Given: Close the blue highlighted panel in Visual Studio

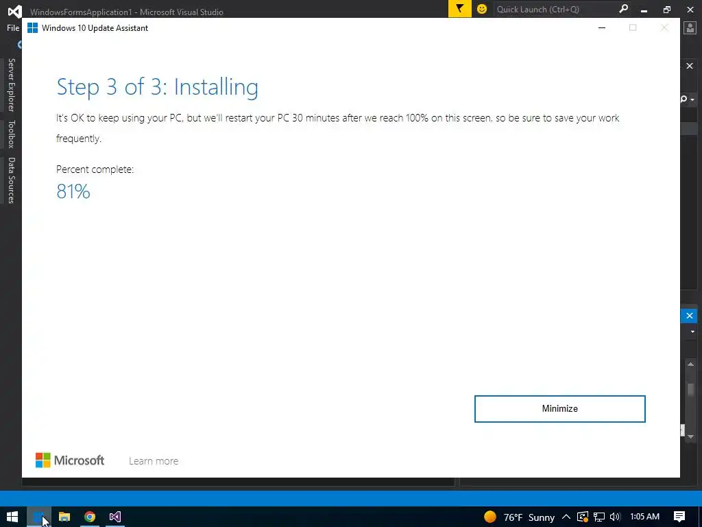Looking at the screenshot, I should click(x=690, y=316).
